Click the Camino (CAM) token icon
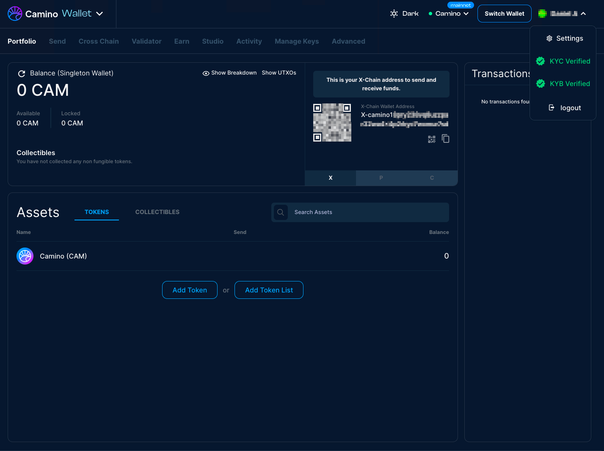 (25, 256)
